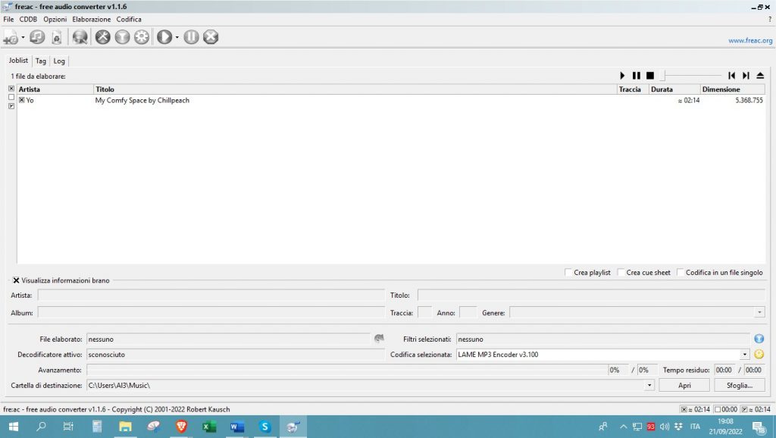The height and width of the screenshot is (438, 776).
Task: Open encoder configuration gear icon
Action: [x=142, y=36]
